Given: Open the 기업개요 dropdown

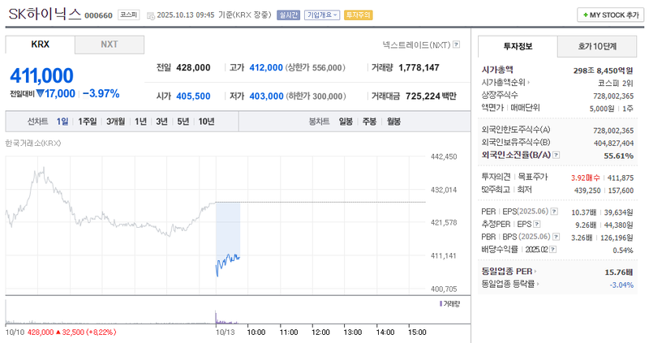Looking at the screenshot, I should coord(322,15).
